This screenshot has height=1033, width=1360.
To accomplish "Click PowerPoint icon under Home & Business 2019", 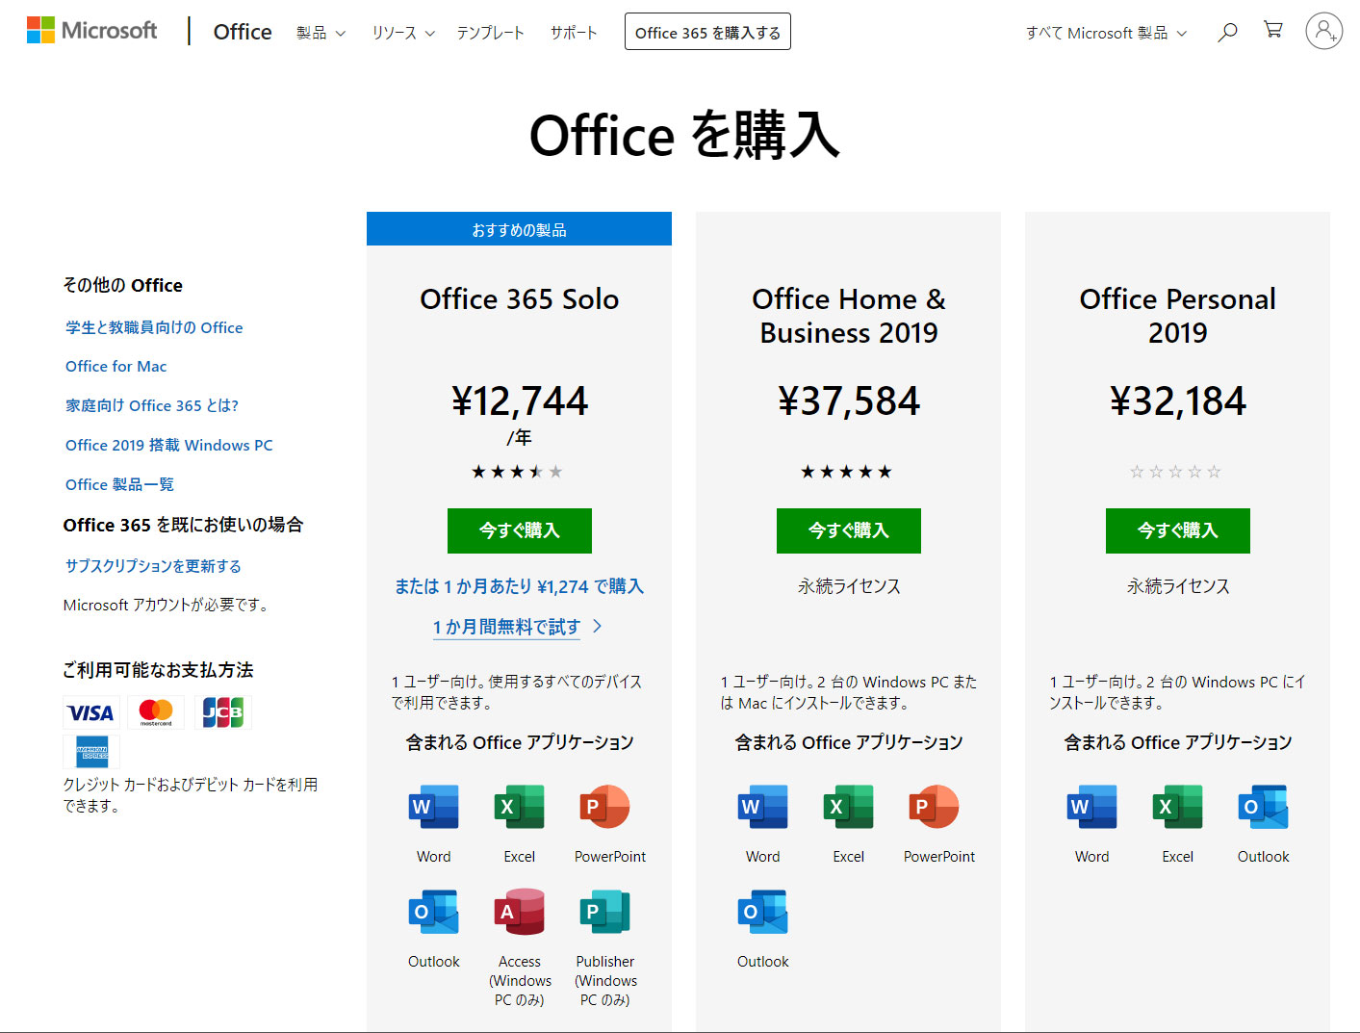I will [x=935, y=807].
